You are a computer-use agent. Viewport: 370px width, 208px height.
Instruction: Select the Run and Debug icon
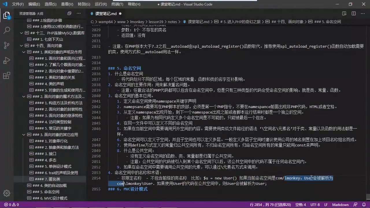pos(7,60)
